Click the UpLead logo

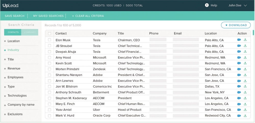click(10, 5)
